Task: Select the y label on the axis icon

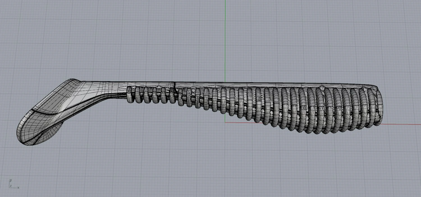Action: (10, 180)
